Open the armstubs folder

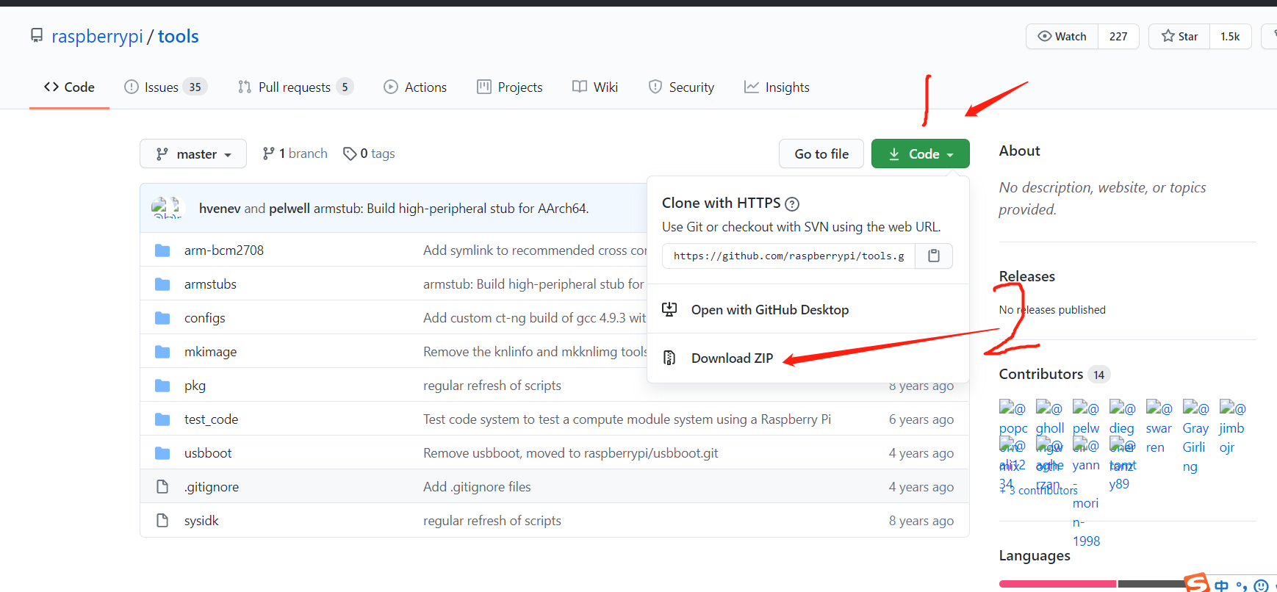[x=210, y=284]
